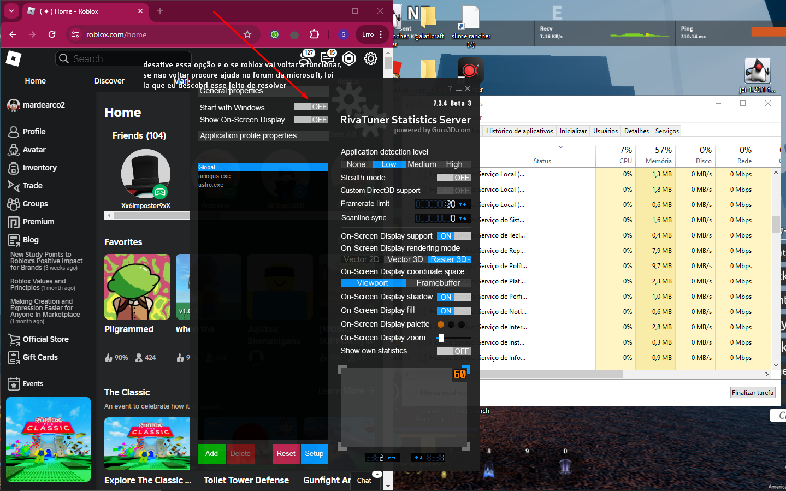Toggle Start with Windows switch
This screenshot has width=786, height=491.
(x=311, y=107)
